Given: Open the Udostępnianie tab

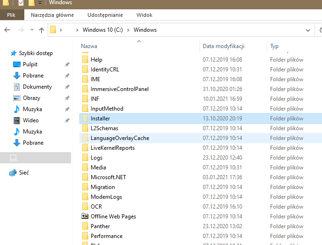Looking at the screenshot, I should (x=105, y=15).
